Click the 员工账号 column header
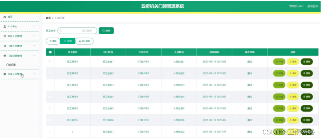Image resolution: width=321 pixels, height=139 pixels. point(73,52)
